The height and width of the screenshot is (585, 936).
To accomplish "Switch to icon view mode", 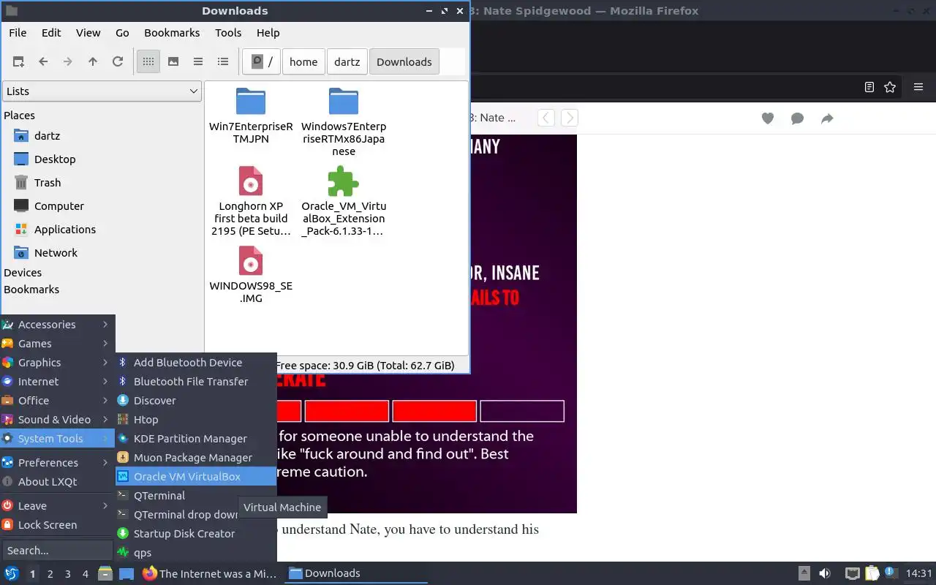I will pos(148,62).
